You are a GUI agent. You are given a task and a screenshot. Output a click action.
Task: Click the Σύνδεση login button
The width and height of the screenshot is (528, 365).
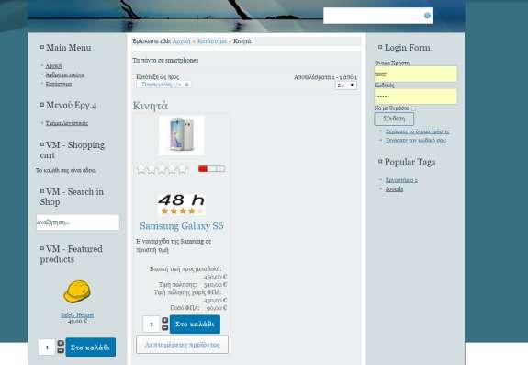pos(394,119)
